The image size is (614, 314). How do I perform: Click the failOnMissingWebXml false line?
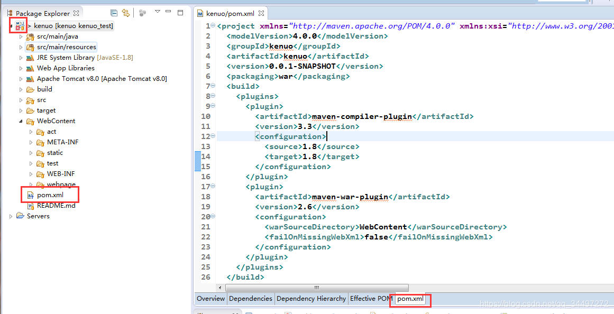click(x=378, y=237)
